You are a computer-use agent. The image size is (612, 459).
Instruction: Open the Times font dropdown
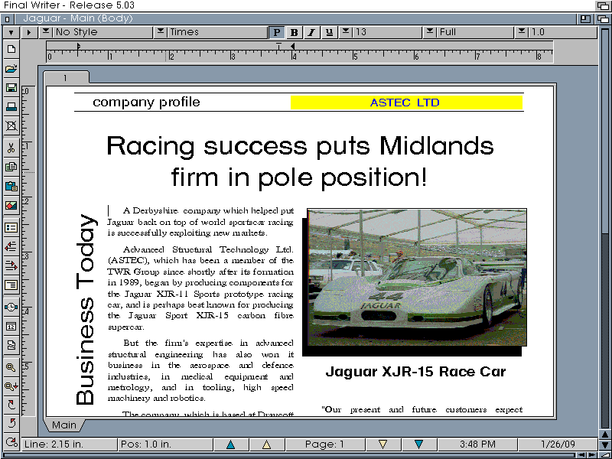click(x=211, y=32)
